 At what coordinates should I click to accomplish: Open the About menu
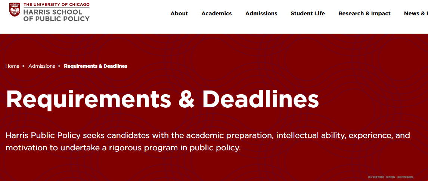click(179, 13)
